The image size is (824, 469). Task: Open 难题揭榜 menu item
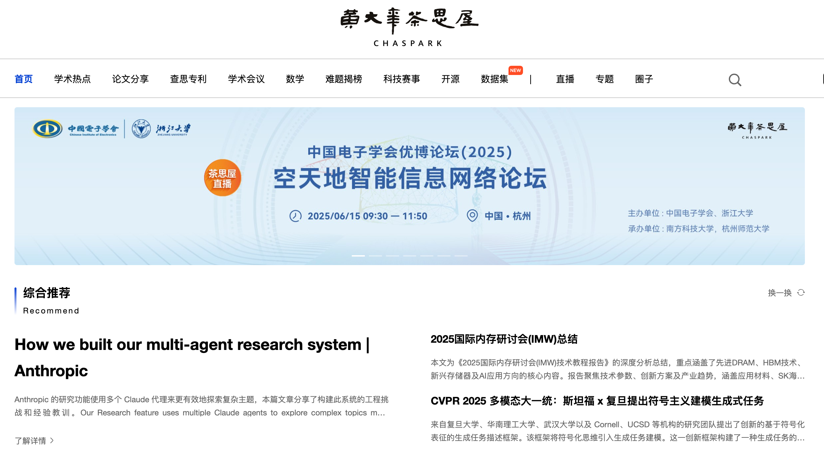click(x=344, y=79)
